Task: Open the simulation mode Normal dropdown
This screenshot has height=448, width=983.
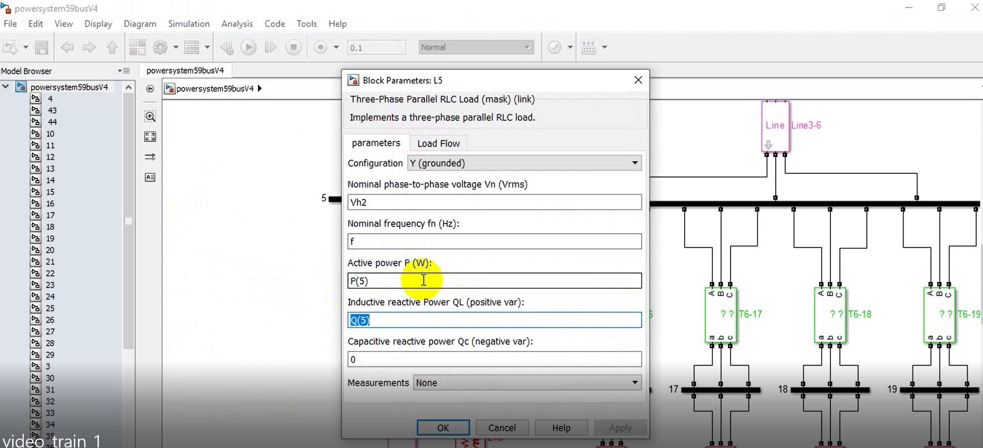Action: tap(476, 47)
